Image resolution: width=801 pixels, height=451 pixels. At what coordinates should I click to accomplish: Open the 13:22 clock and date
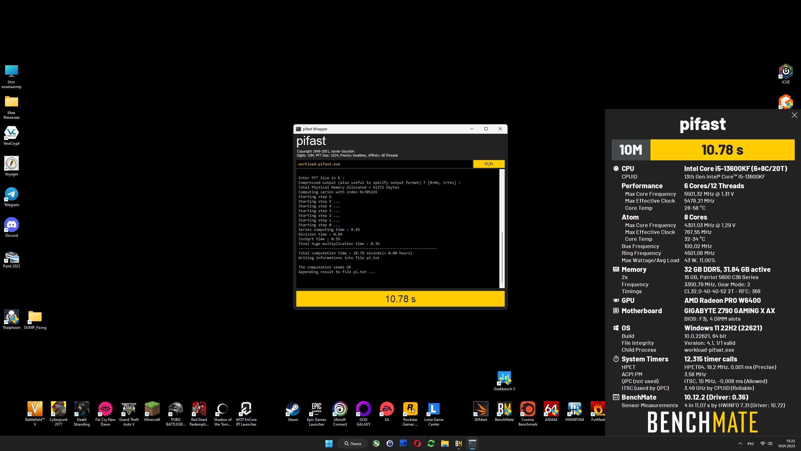[787, 443]
